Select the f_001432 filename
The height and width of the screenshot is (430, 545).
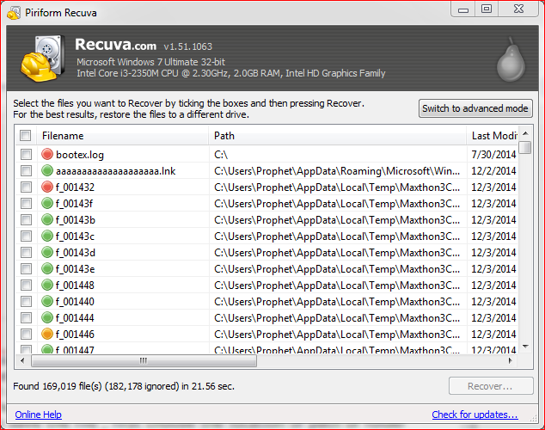coord(75,187)
